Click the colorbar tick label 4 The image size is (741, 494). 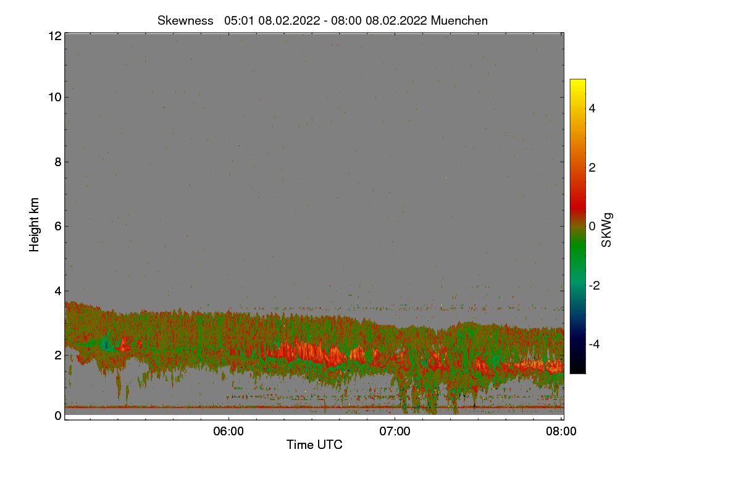pos(592,108)
